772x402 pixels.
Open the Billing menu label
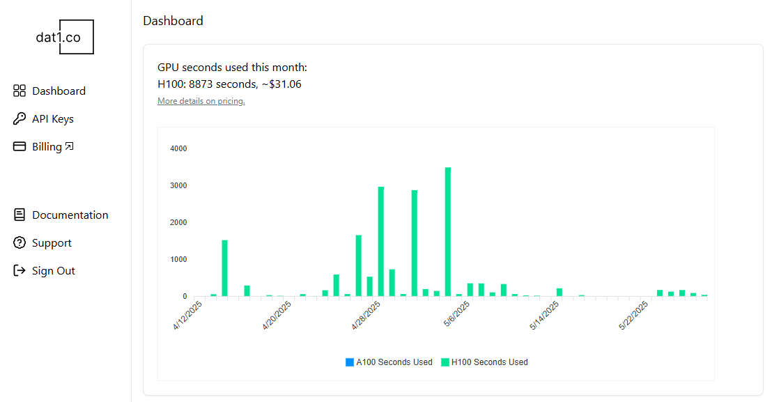[x=47, y=147]
